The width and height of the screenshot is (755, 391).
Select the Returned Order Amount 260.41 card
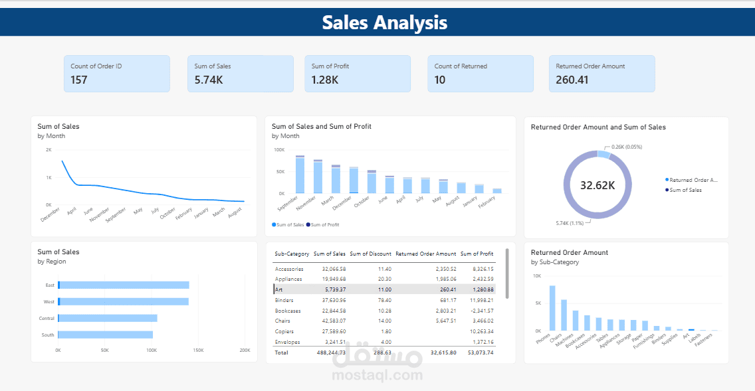tap(602, 74)
